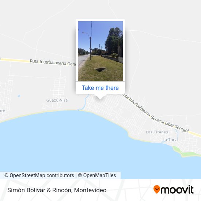Click the 'Take me there' link

point(100,88)
